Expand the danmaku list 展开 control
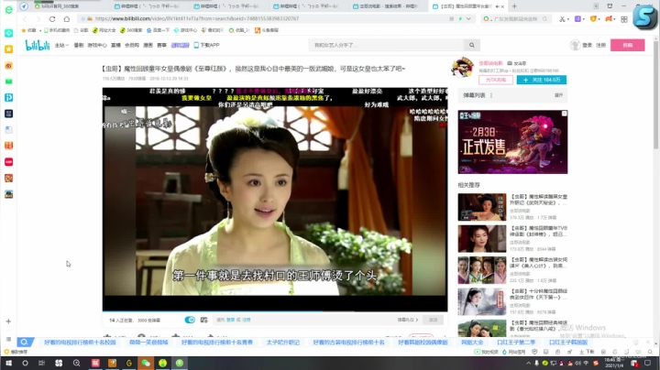 point(558,95)
